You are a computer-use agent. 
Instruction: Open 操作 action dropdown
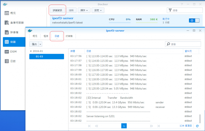pyautogui.click(x=84, y=10)
